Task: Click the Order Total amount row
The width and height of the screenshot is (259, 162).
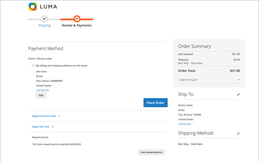Action: pos(209,71)
